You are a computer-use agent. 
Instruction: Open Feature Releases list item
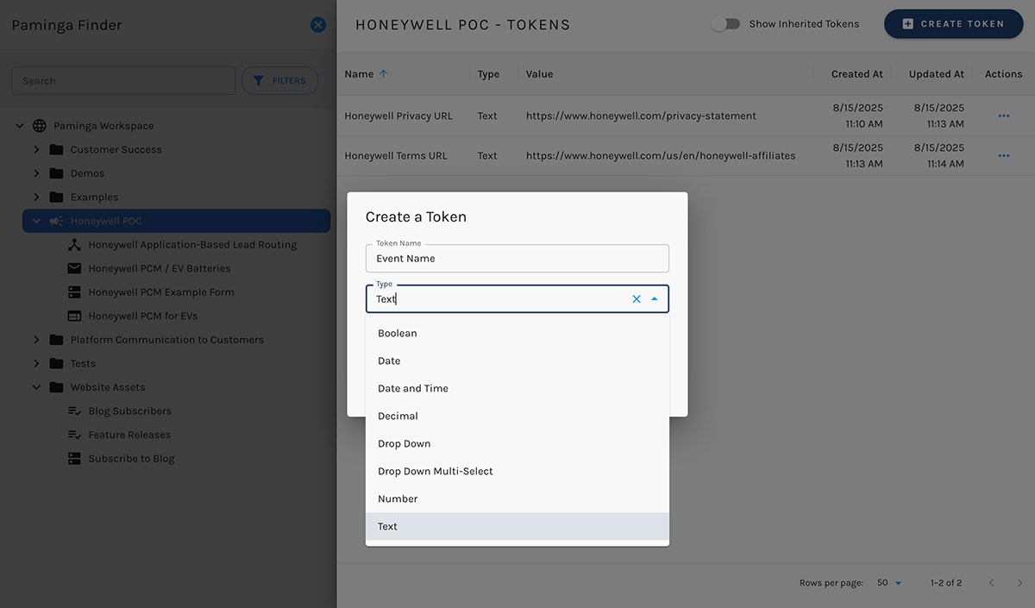(129, 435)
